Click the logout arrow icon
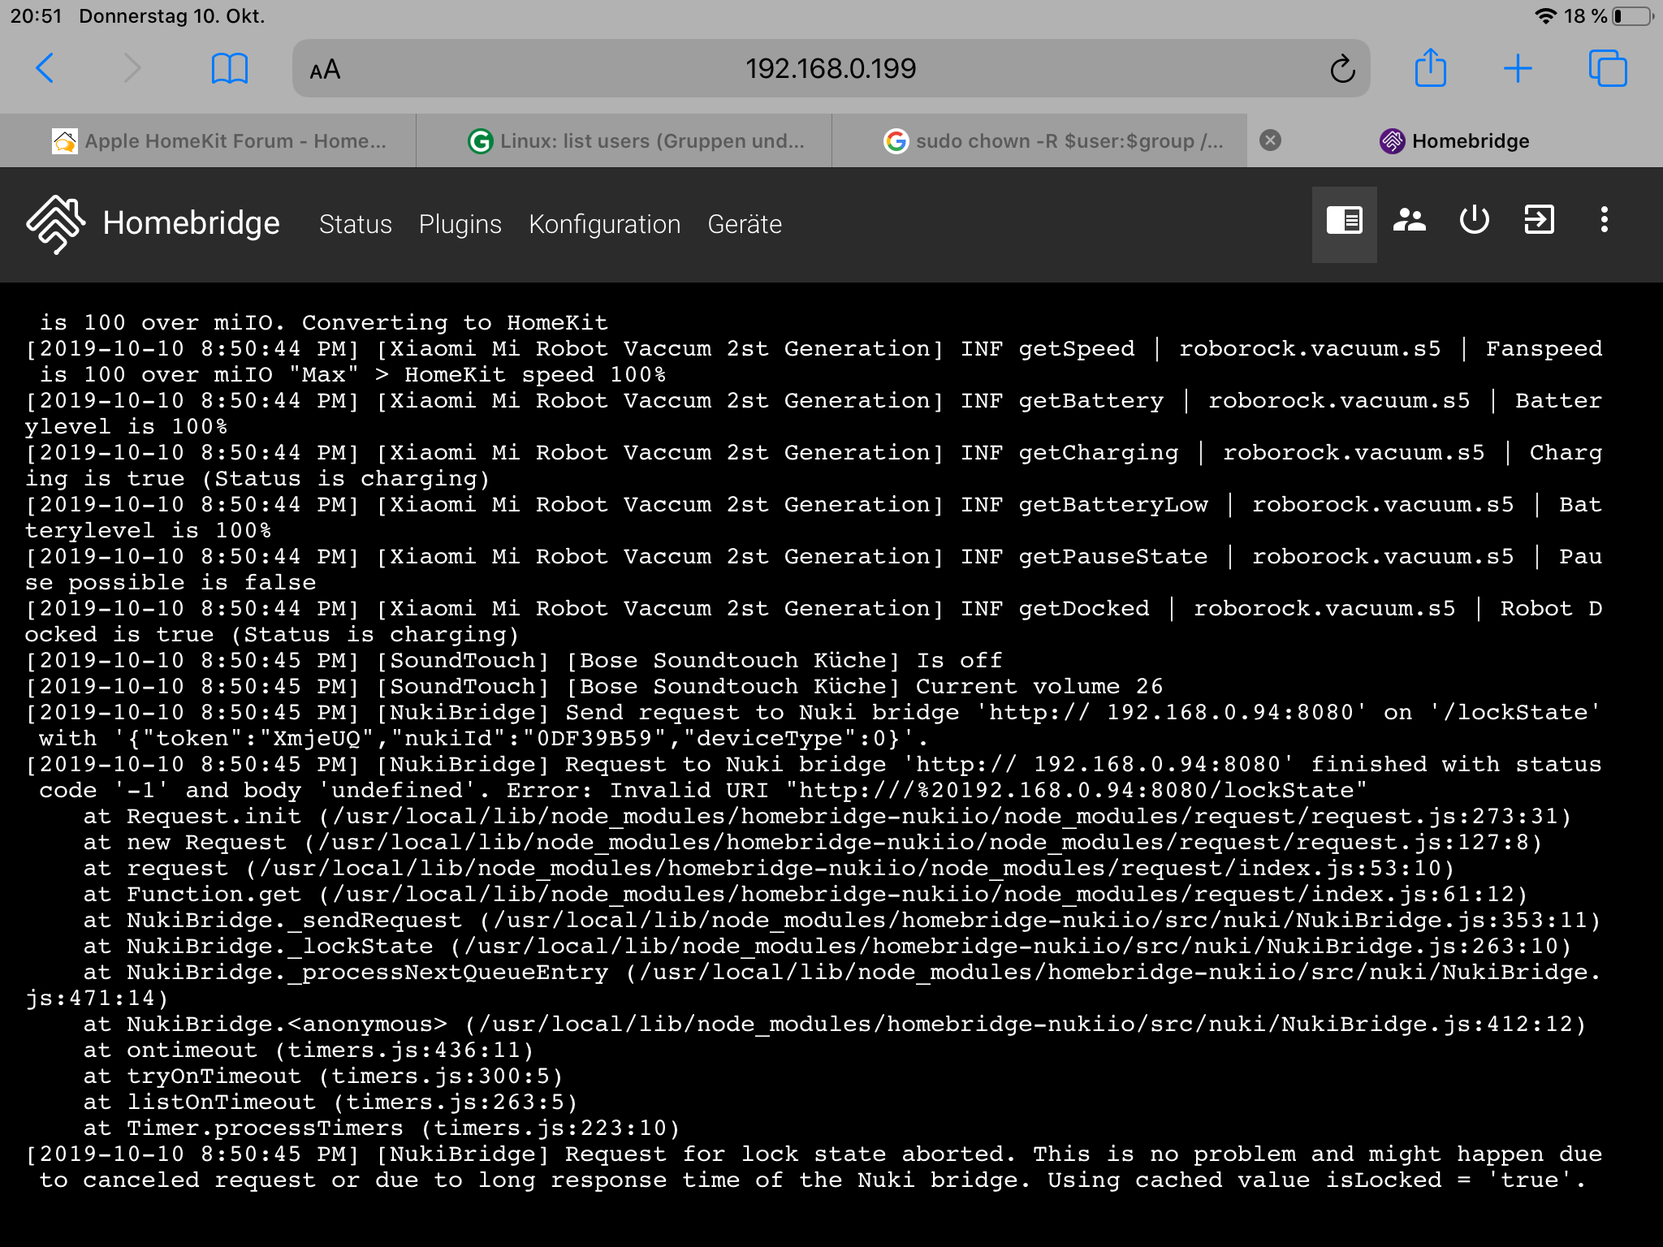1663x1247 pixels. [x=1539, y=221]
